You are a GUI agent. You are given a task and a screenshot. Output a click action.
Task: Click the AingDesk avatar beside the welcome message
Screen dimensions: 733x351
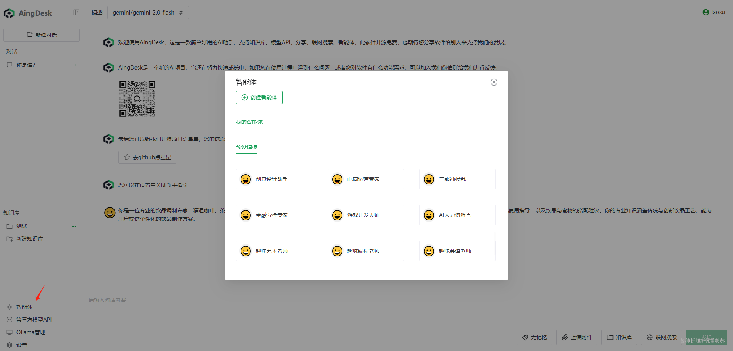[x=109, y=42]
